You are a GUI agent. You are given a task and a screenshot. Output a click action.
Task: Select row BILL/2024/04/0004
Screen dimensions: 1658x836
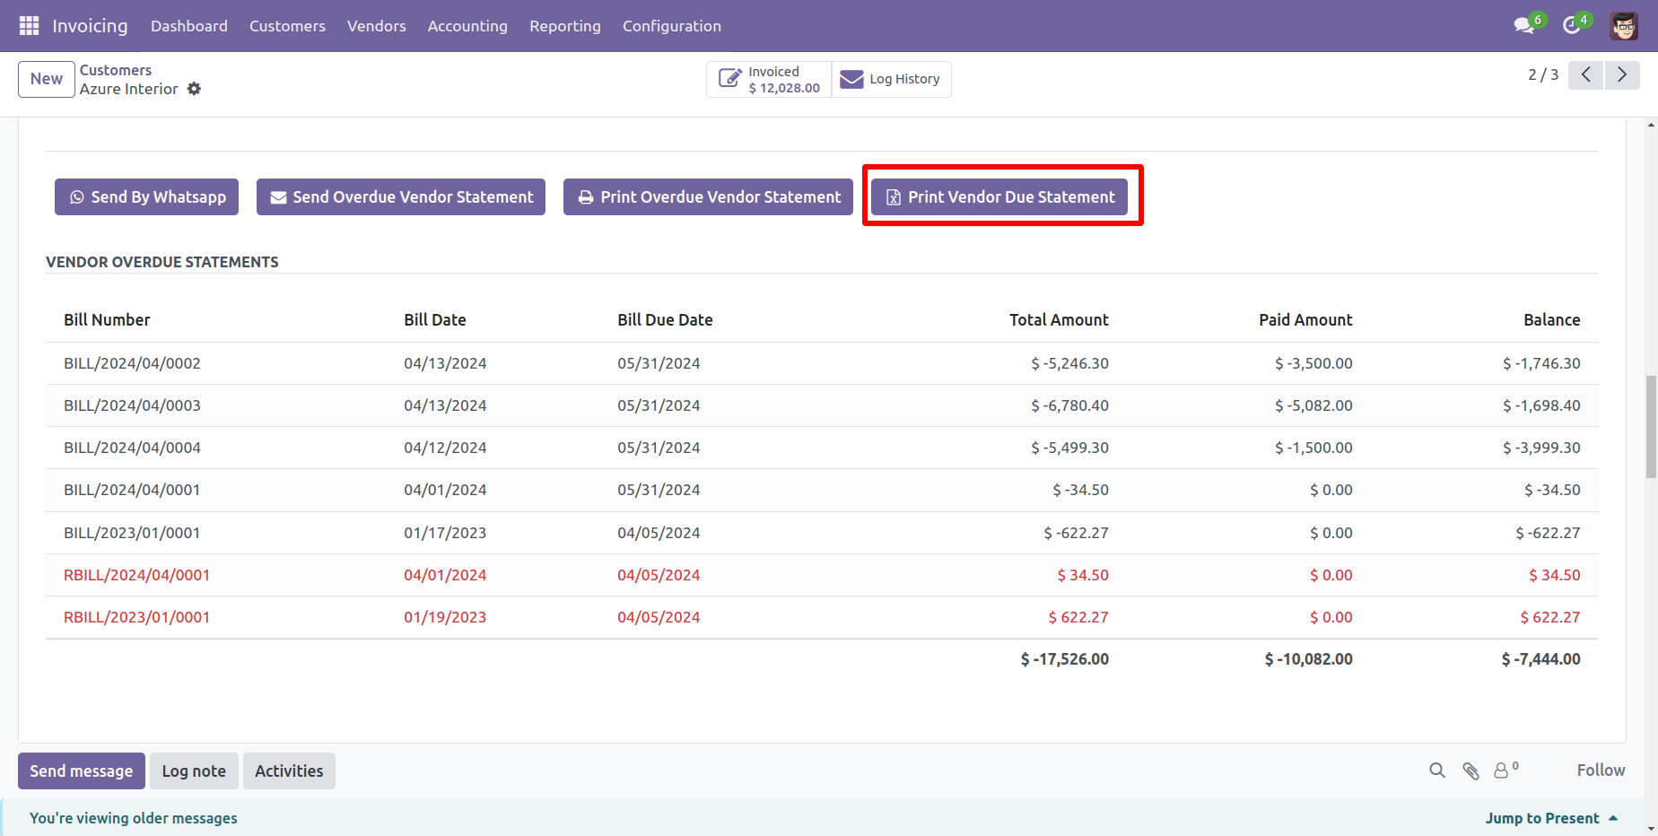(822, 448)
